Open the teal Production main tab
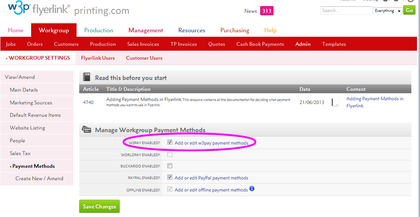The height and width of the screenshot is (217, 420). 99,30
